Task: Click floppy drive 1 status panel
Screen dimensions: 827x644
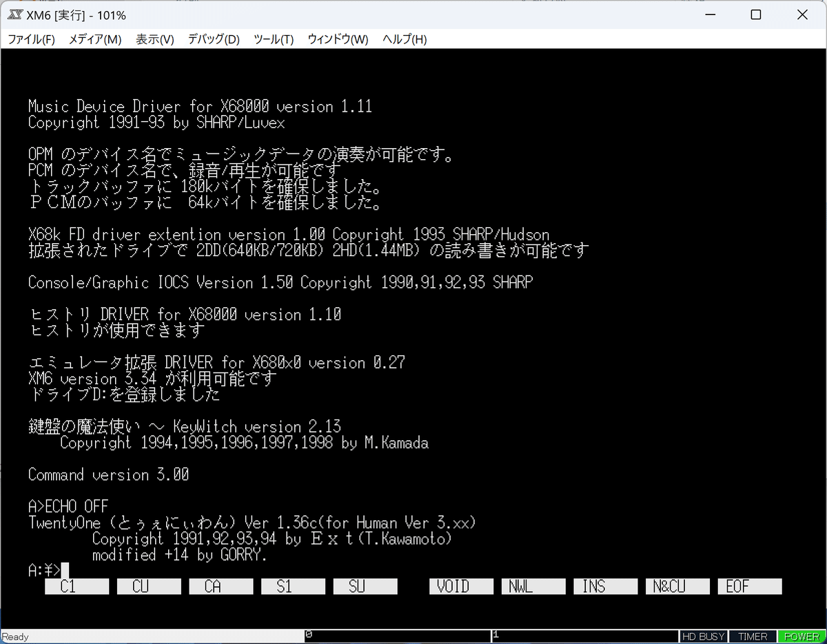Action: [x=584, y=636]
